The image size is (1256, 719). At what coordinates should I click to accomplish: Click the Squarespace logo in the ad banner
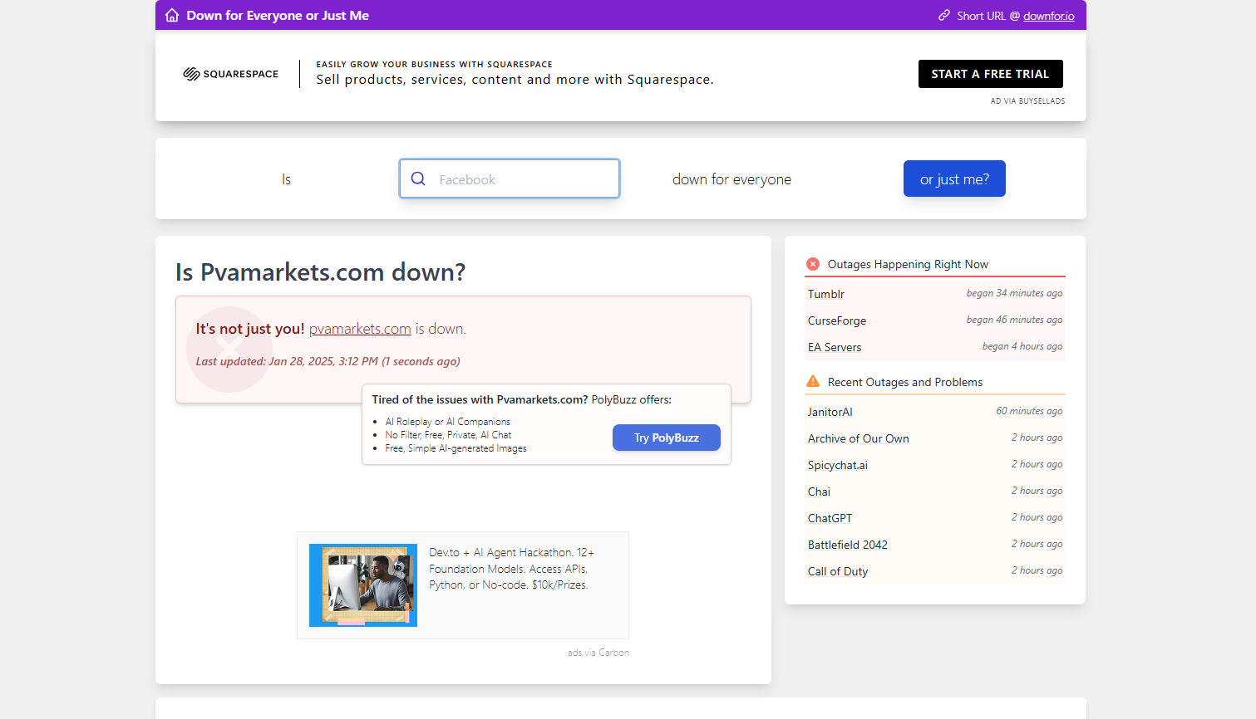click(231, 74)
